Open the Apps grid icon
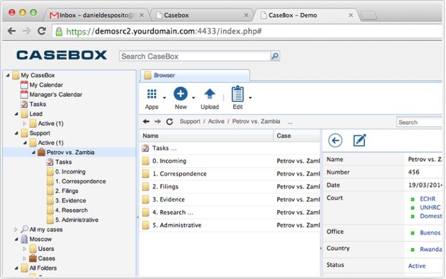Image resolution: width=446 pixels, height=279 pixels. click(x=152, y=94)
